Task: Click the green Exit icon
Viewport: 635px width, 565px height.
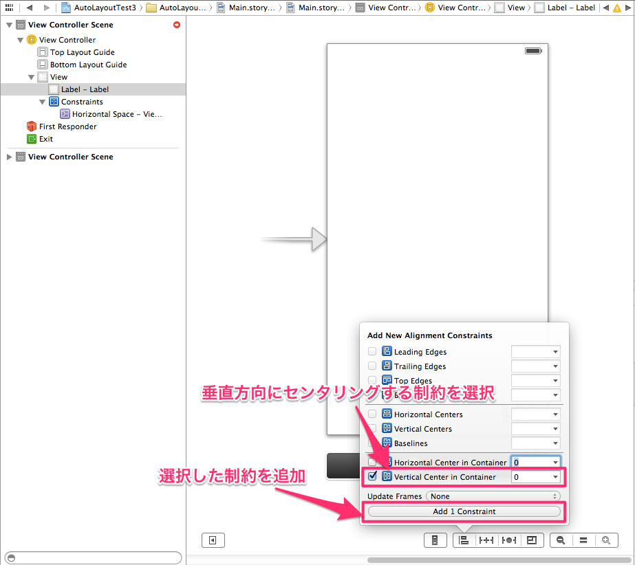Action: [31, 139]
